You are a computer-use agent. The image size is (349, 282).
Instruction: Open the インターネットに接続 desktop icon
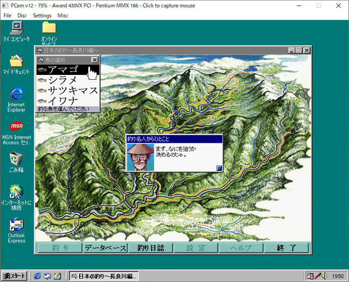point(16,197)
